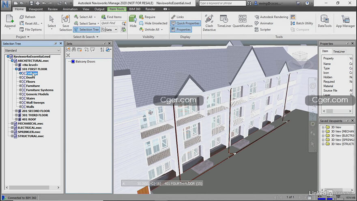
Task: Click the Quick Find search icon
Action: coord(124,23)
